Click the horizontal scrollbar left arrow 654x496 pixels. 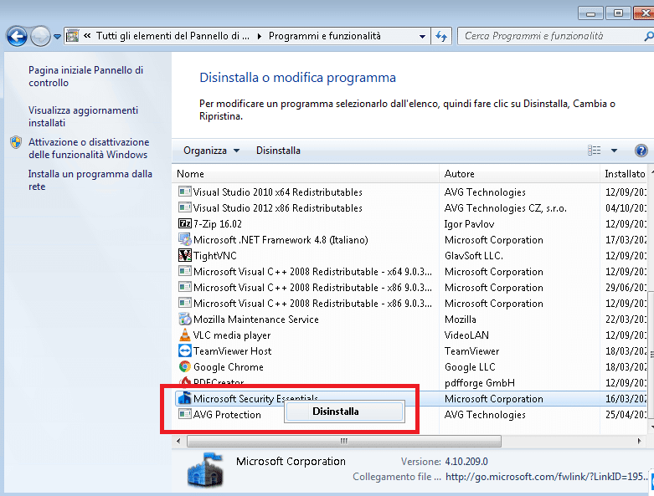point(178,441)
